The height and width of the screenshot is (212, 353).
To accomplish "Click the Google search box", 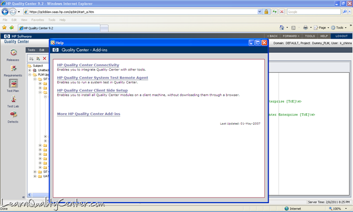I will click(314, 12).
